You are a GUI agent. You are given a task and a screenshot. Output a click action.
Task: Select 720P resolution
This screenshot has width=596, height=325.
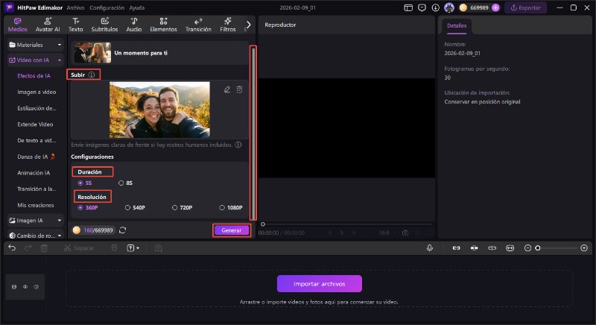182,208
